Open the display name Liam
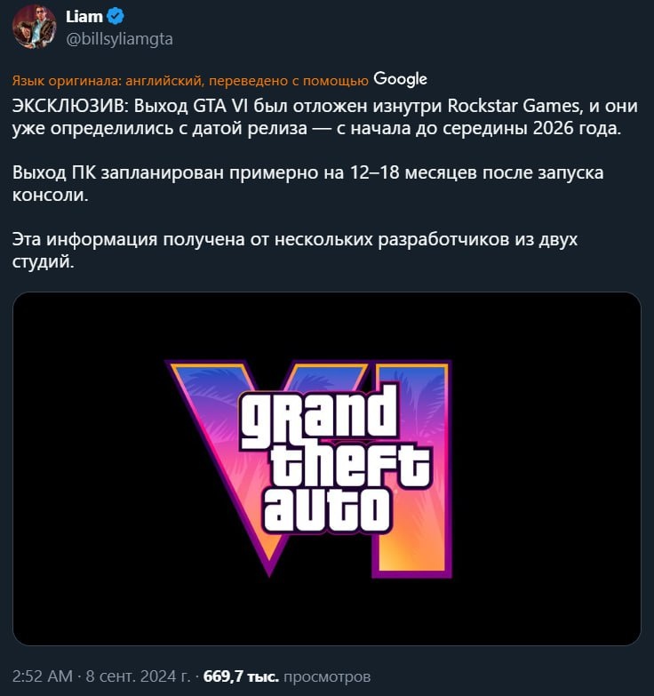The width and height of the screenshot is (654, 696). click(x=84, y=16)
